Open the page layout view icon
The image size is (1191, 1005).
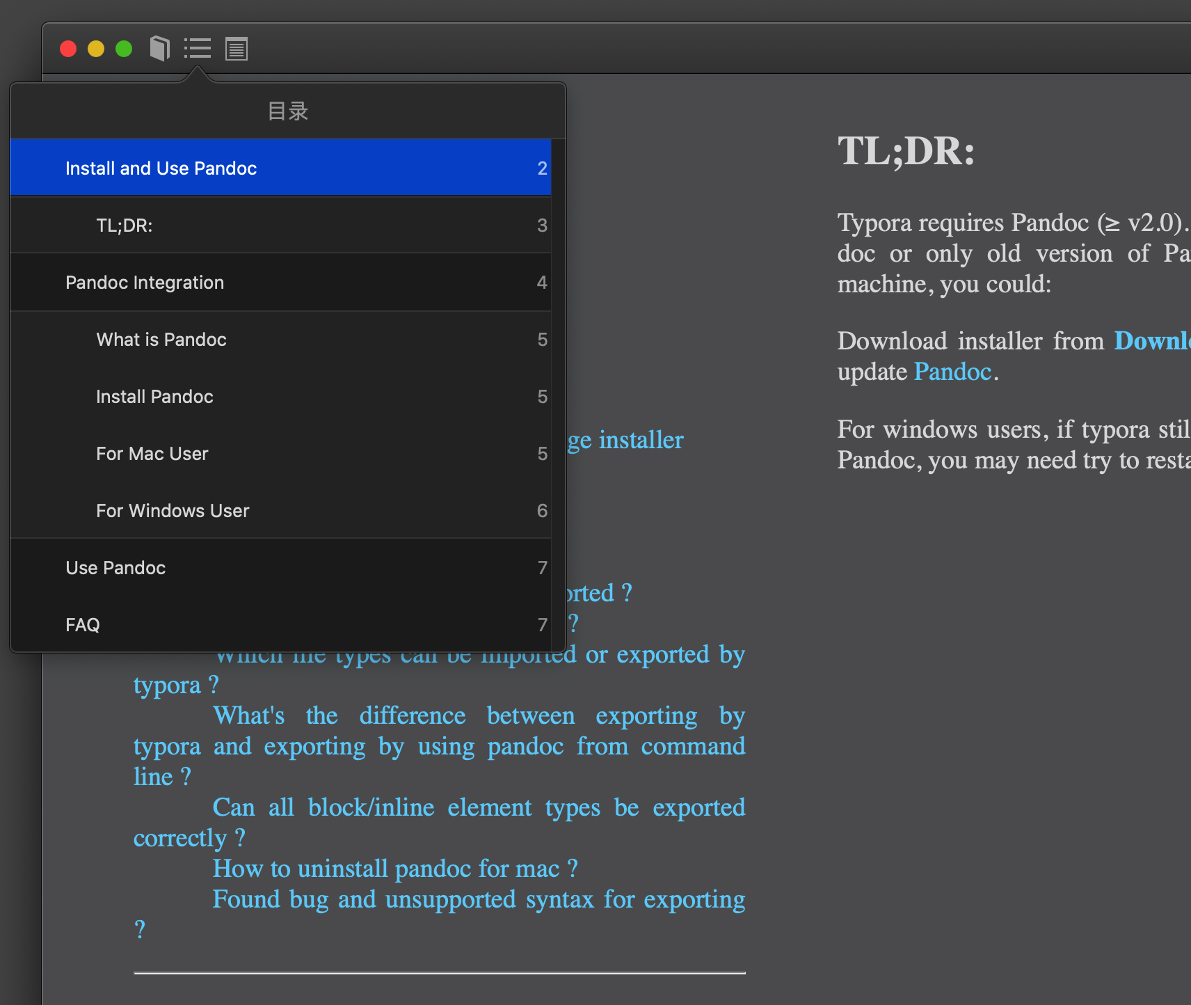pos(237,49)
